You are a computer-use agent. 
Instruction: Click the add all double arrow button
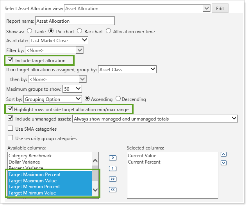(x=112, y=179)
